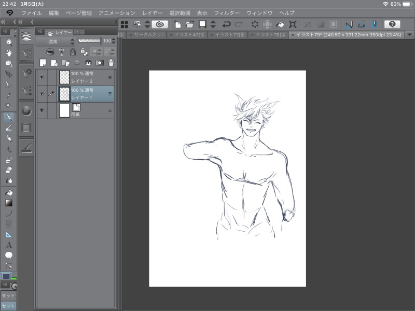Screen dimensions: 415x311
Task: Click the Undo arrow in the command bar
Action: tap(227, 24)
